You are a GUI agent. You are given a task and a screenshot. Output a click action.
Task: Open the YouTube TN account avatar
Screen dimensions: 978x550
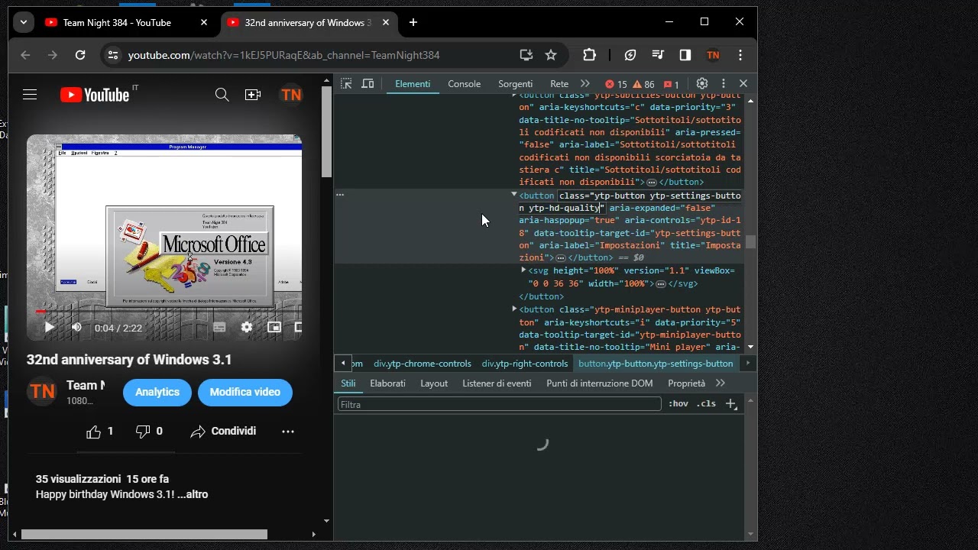291,95
